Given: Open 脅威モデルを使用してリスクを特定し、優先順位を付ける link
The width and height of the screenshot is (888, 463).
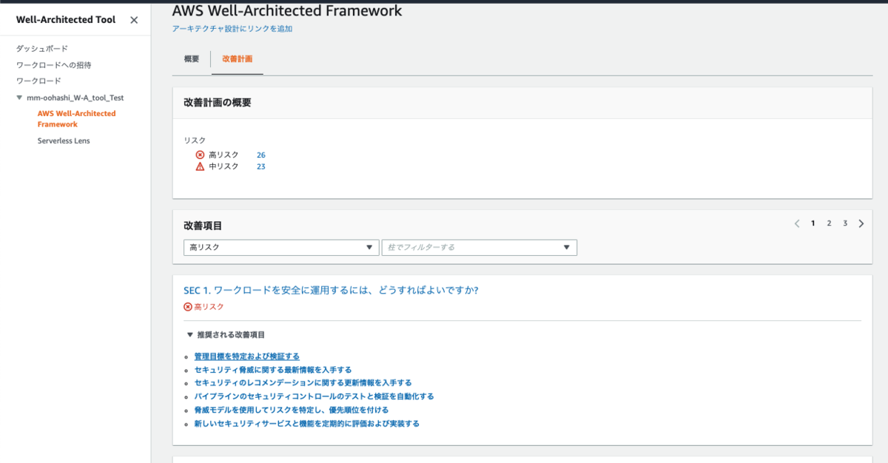Looking at the screenshot, I should (292, 410).
